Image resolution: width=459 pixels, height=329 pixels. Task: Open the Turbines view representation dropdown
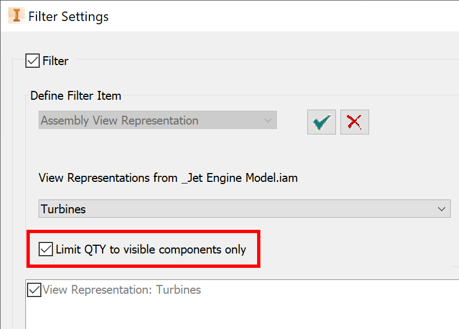tap(441, 209)
